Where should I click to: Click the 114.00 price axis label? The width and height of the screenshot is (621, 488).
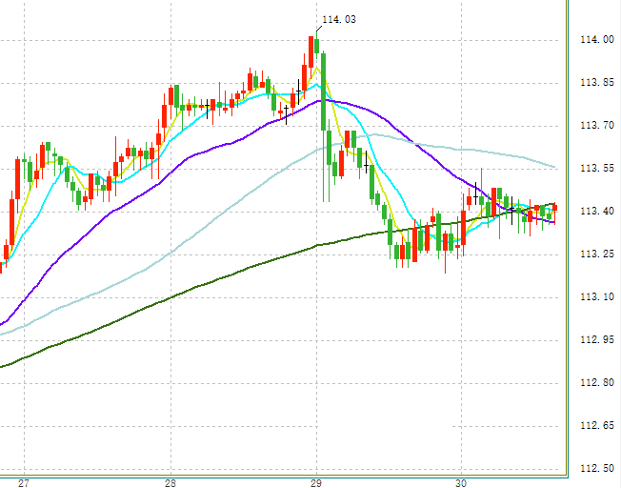point(594,40)
